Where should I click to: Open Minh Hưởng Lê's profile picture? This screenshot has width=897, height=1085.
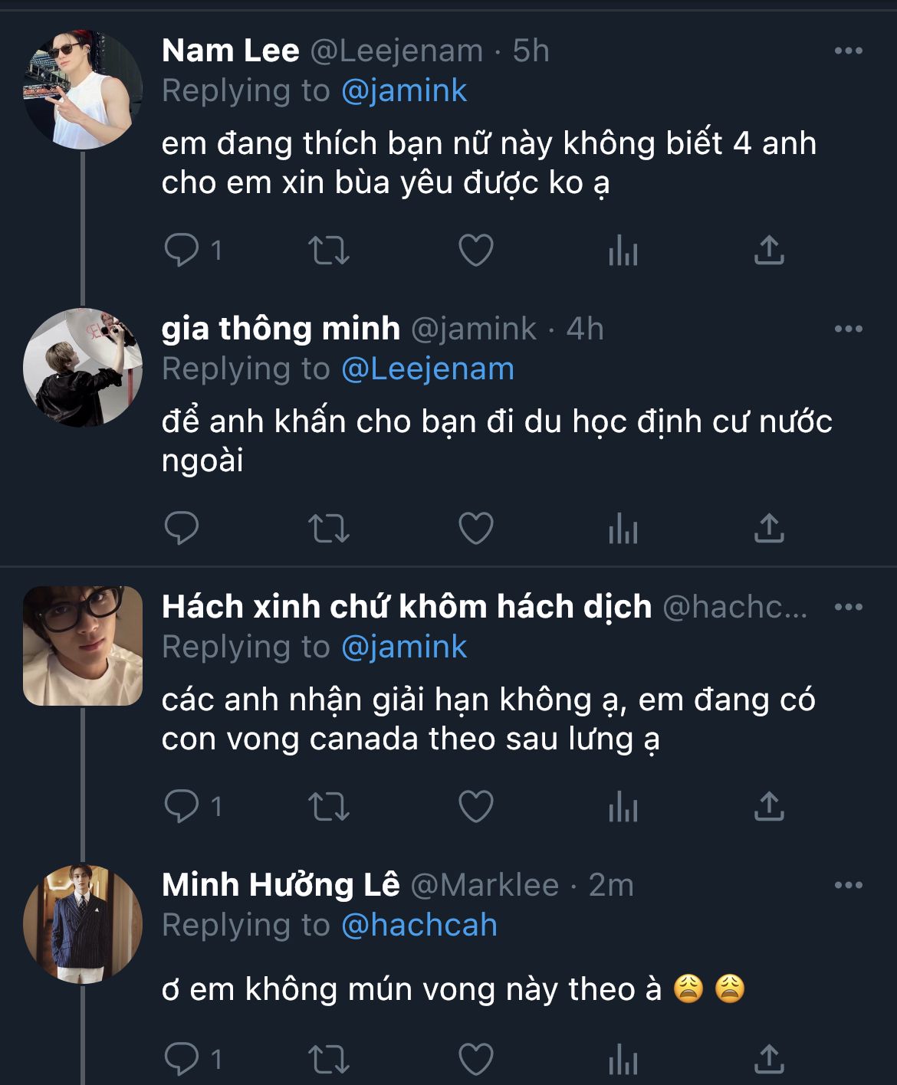[83, 924]
